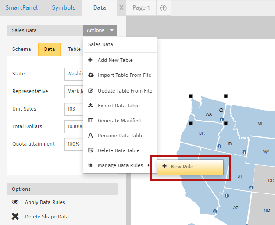Switch to the Symbols tab

pyautogui.click(x=64, y=8)
